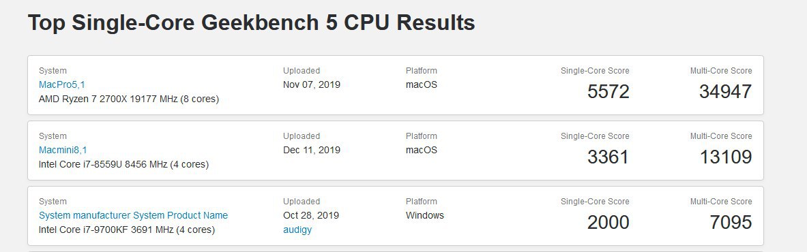Open System manufacturer System Product Name link
This screenshot has height=252, width=807.
click(133, 215)
